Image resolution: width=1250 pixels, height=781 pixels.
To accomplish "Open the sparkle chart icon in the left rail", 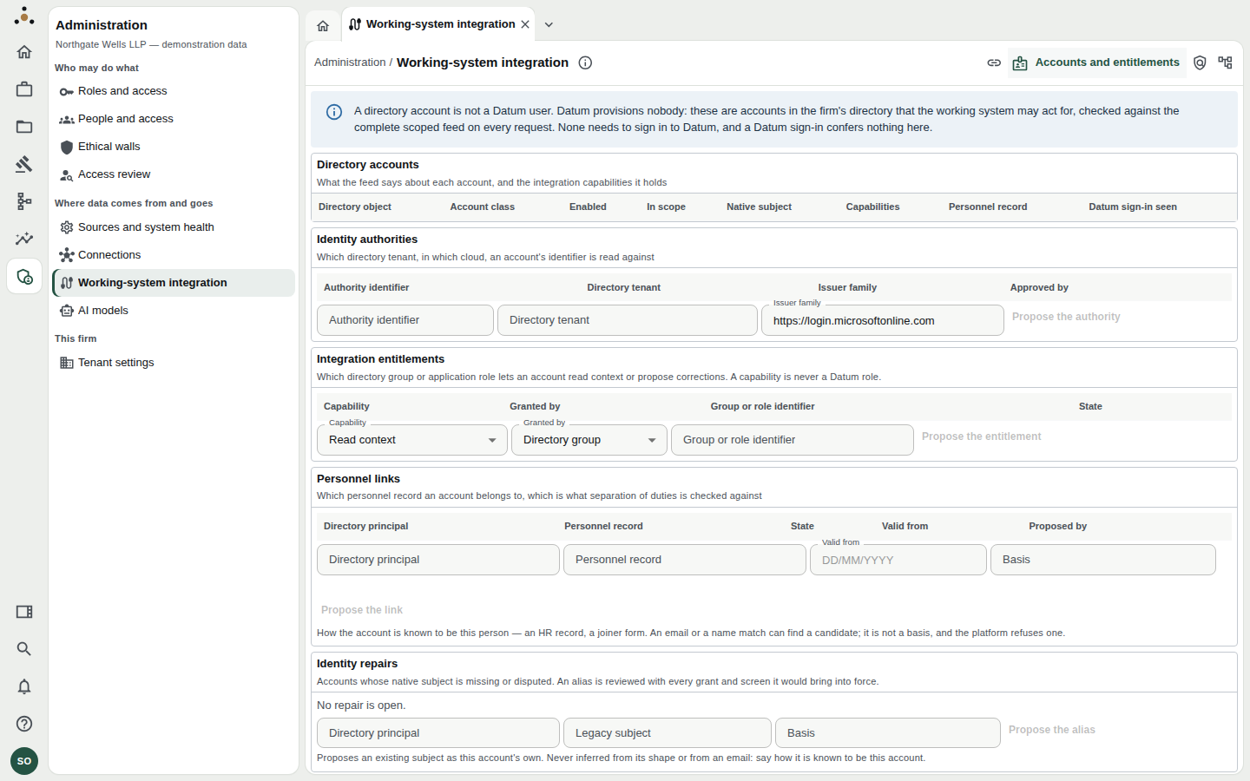I will coord(24,239).
